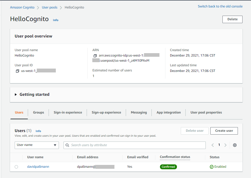Click the estimated number of users value 1
This screenshot has height=178, width=251.
(x=93, y=76)
